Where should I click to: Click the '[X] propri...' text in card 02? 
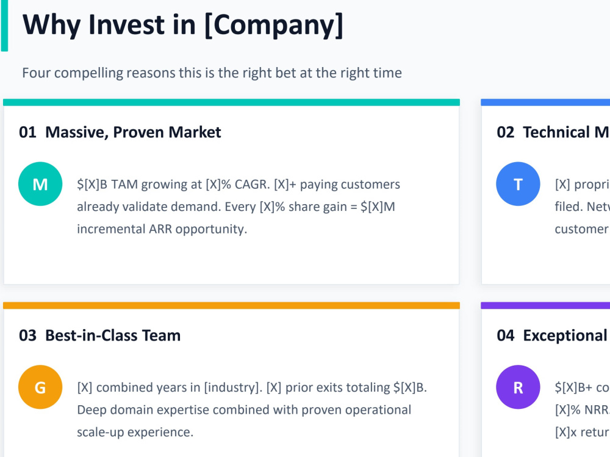583,184
